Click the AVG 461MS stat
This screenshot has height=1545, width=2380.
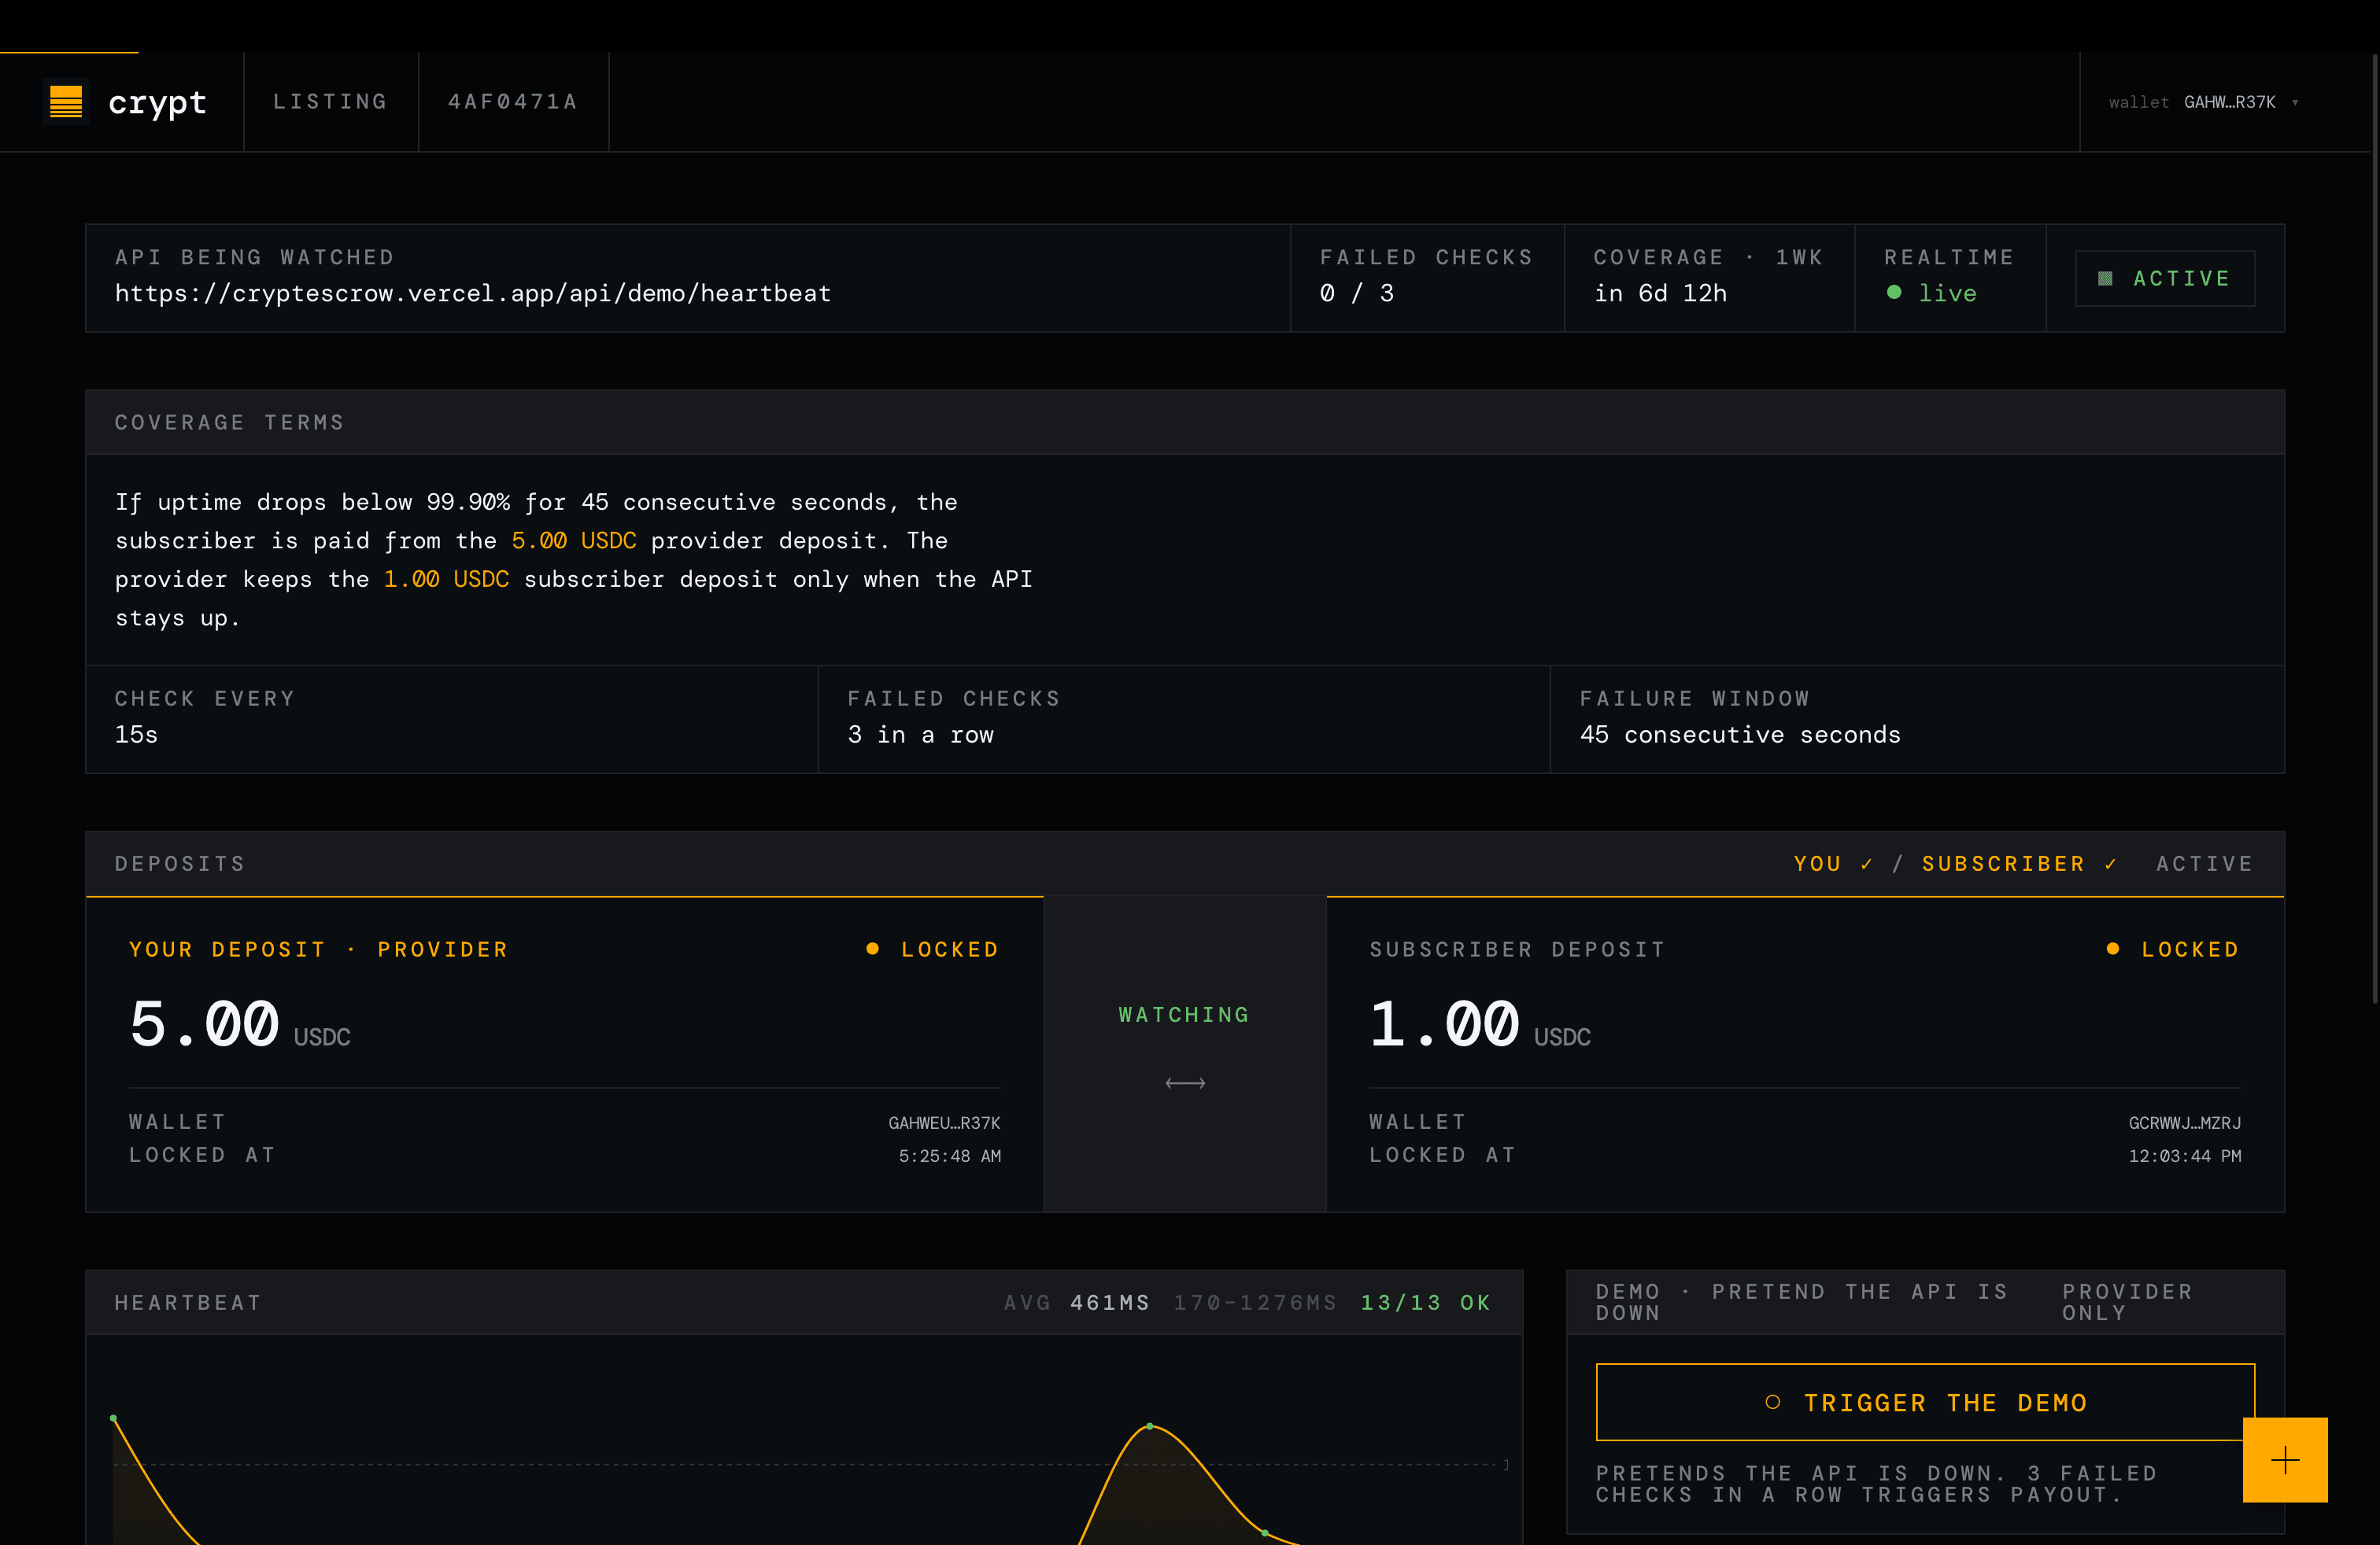tap(1077, 1302)
